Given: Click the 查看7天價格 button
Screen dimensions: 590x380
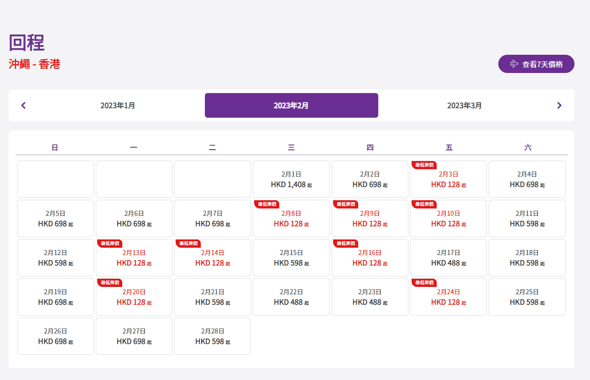Looking at the screenshot, I should (x=536, y=64).
